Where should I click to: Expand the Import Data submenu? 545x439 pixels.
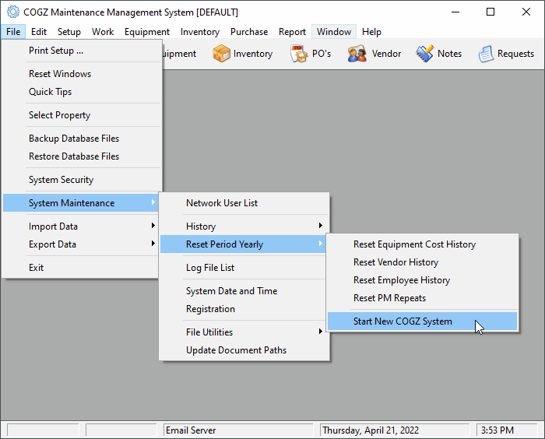tap(81, 227)
